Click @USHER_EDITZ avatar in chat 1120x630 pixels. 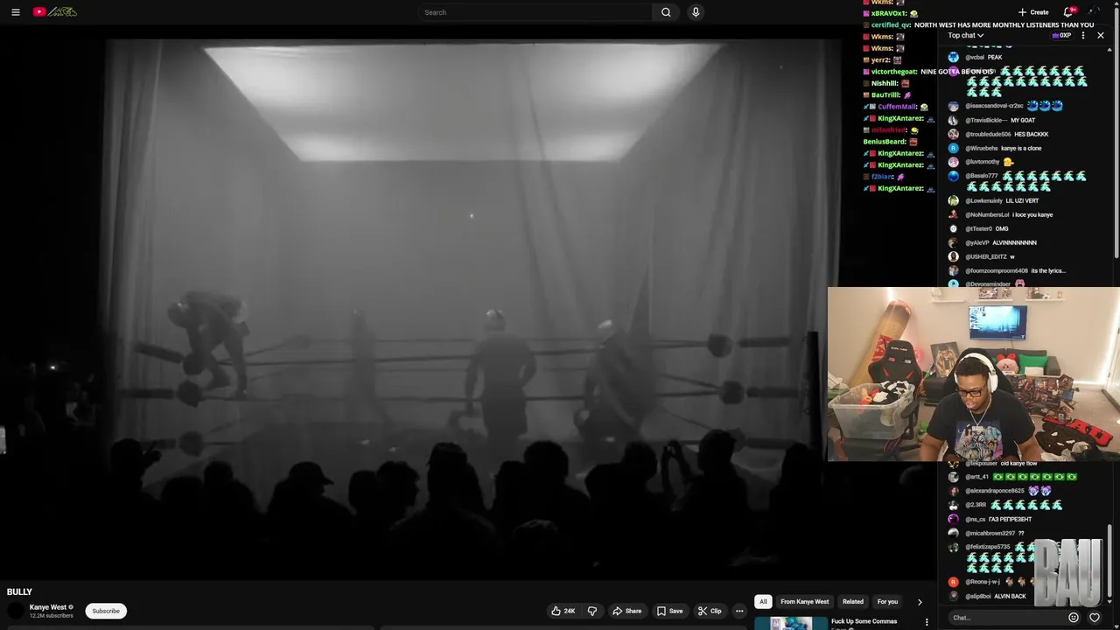tap(954, 256)
